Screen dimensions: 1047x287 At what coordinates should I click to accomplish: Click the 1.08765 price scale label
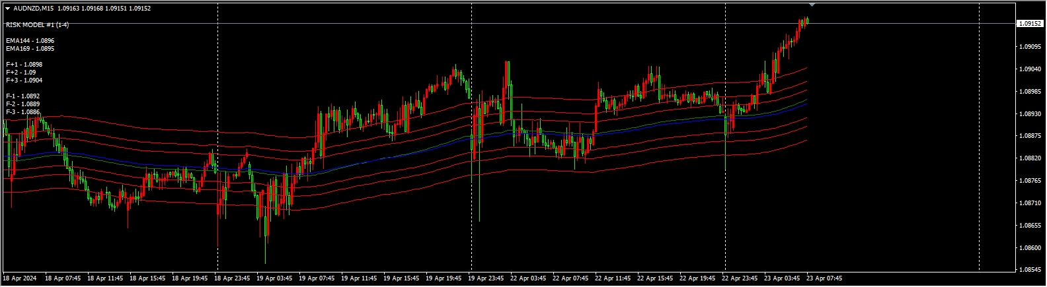[1030, 181]
